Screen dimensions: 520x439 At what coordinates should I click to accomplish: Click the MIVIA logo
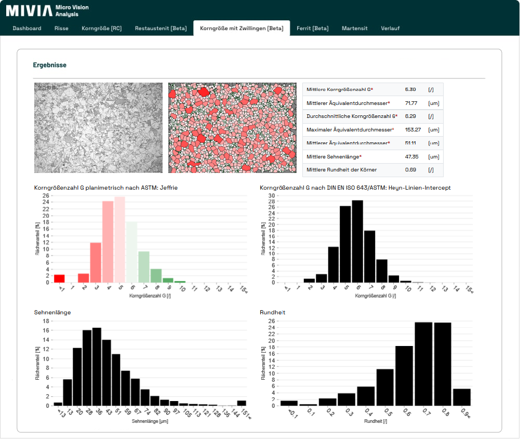click(x=47, y=10)
